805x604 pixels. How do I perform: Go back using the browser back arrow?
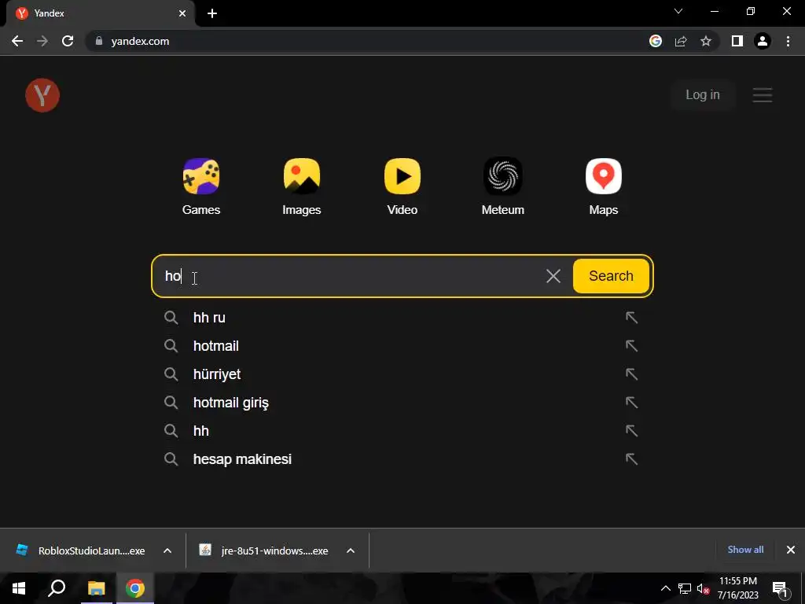(17, 41)
